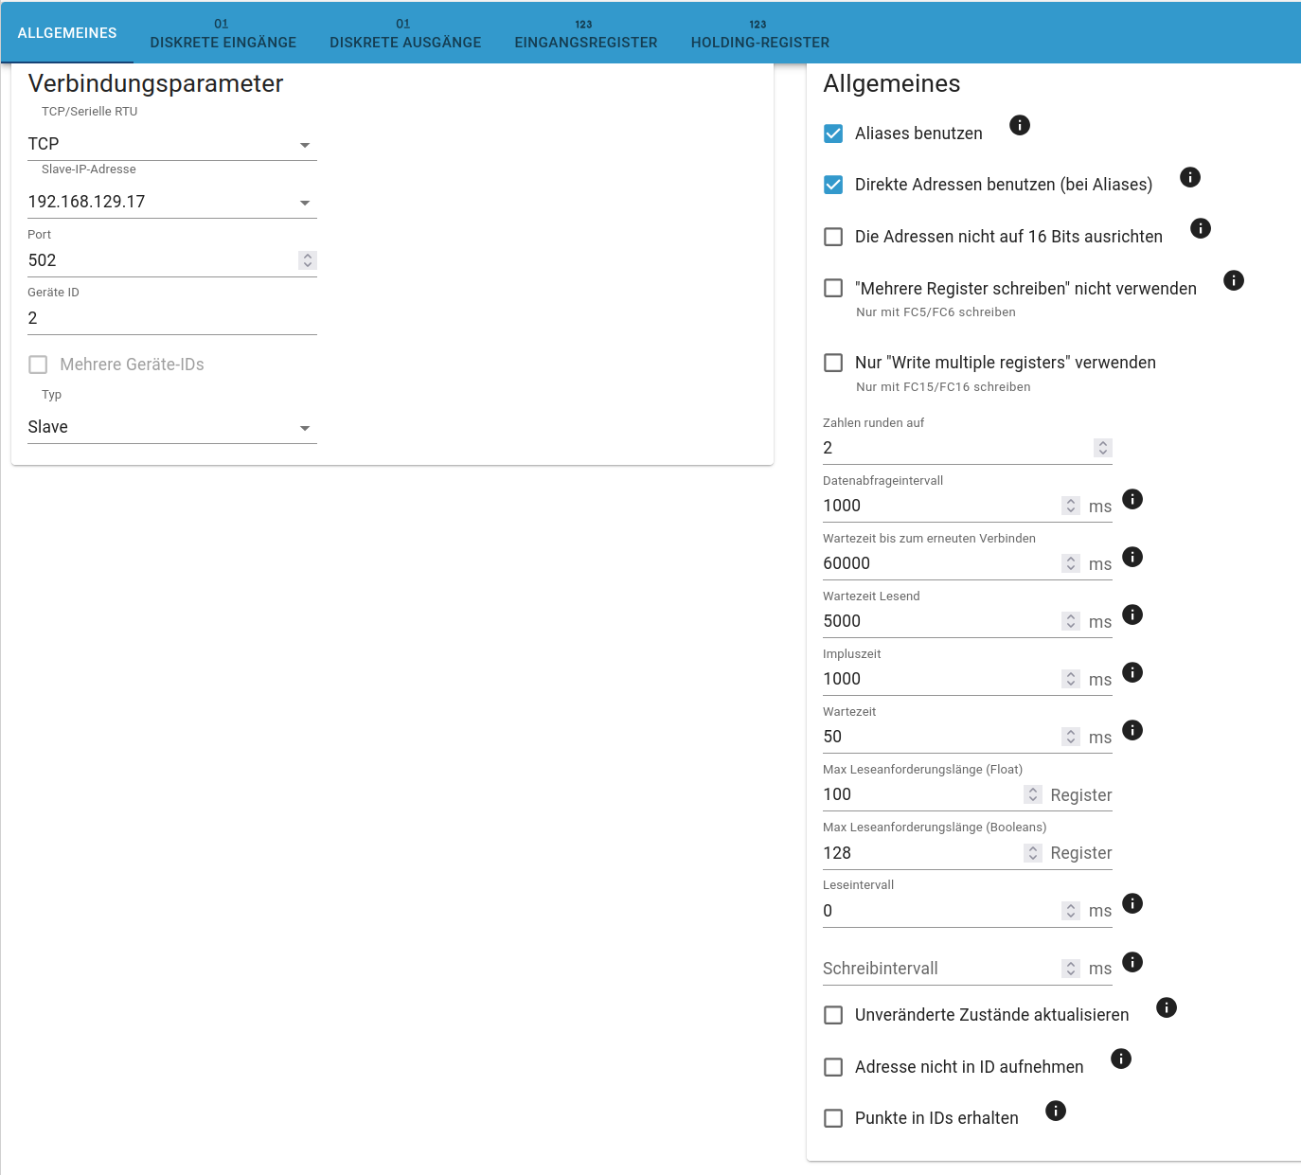Image resolution: width=1301 pixels, height=1175 pixels.
Task: Switch to the Holding-Register tab
Action: point(759,34)
